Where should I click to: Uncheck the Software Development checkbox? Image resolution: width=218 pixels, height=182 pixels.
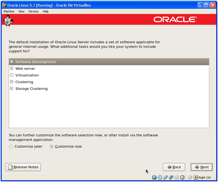click(x=11, y=62)
